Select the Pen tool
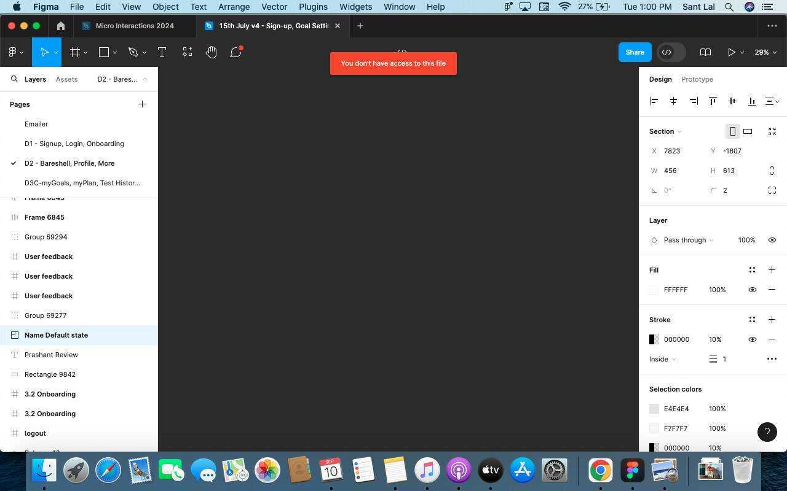 tap(133, 53)
